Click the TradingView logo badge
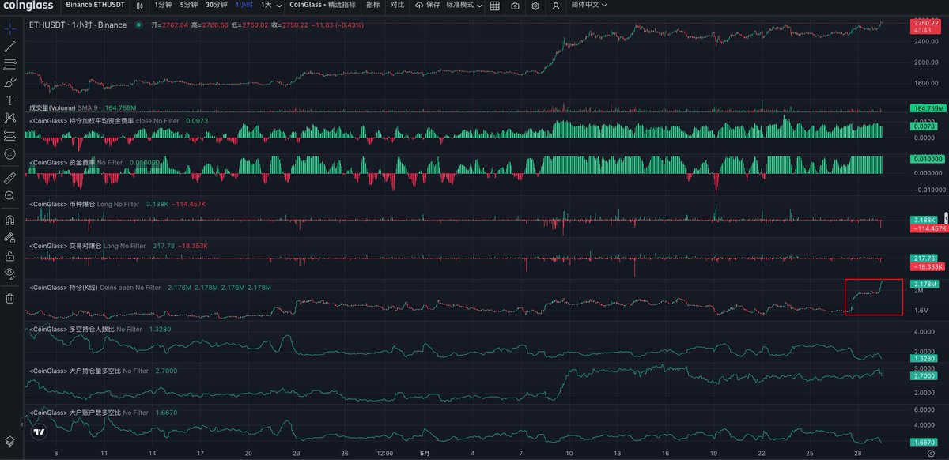This screenshot has height=460, width=949. pos(39,432)
